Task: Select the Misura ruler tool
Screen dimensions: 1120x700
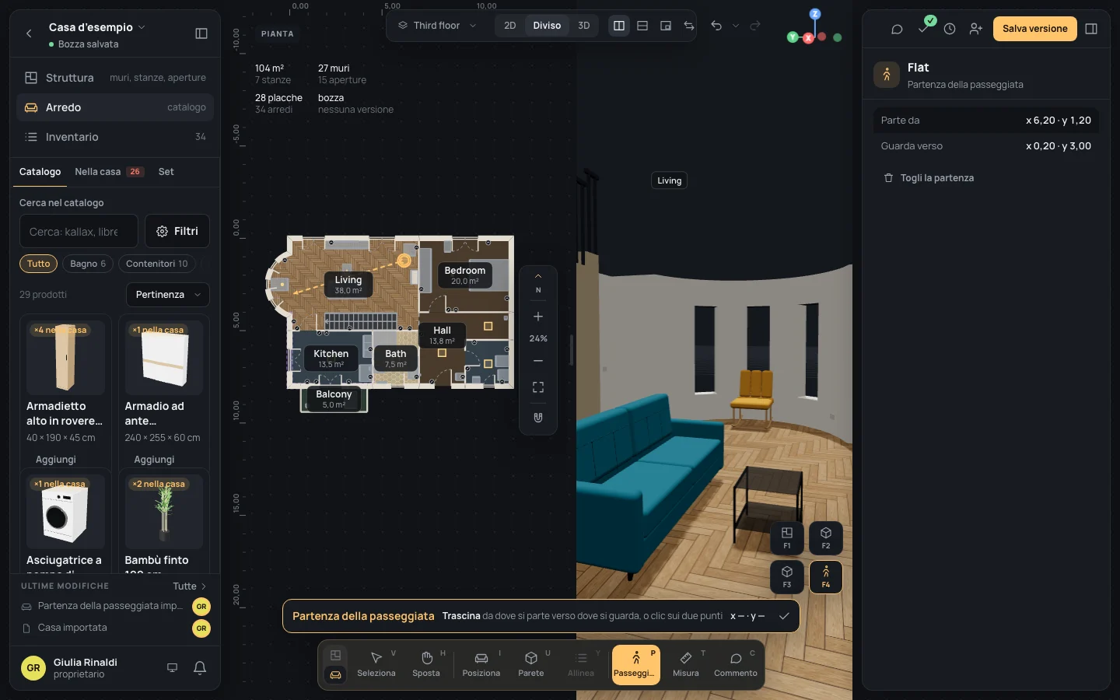Action: click(686, 664)
